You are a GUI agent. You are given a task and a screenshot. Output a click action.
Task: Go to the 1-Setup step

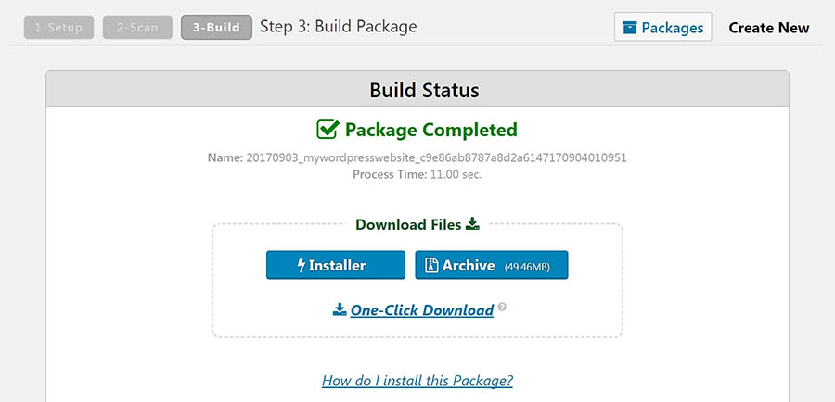[58, 28]
